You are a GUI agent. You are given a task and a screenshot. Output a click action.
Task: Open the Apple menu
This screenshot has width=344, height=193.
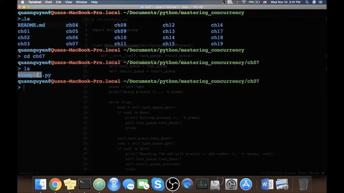(x=23, y=2)
